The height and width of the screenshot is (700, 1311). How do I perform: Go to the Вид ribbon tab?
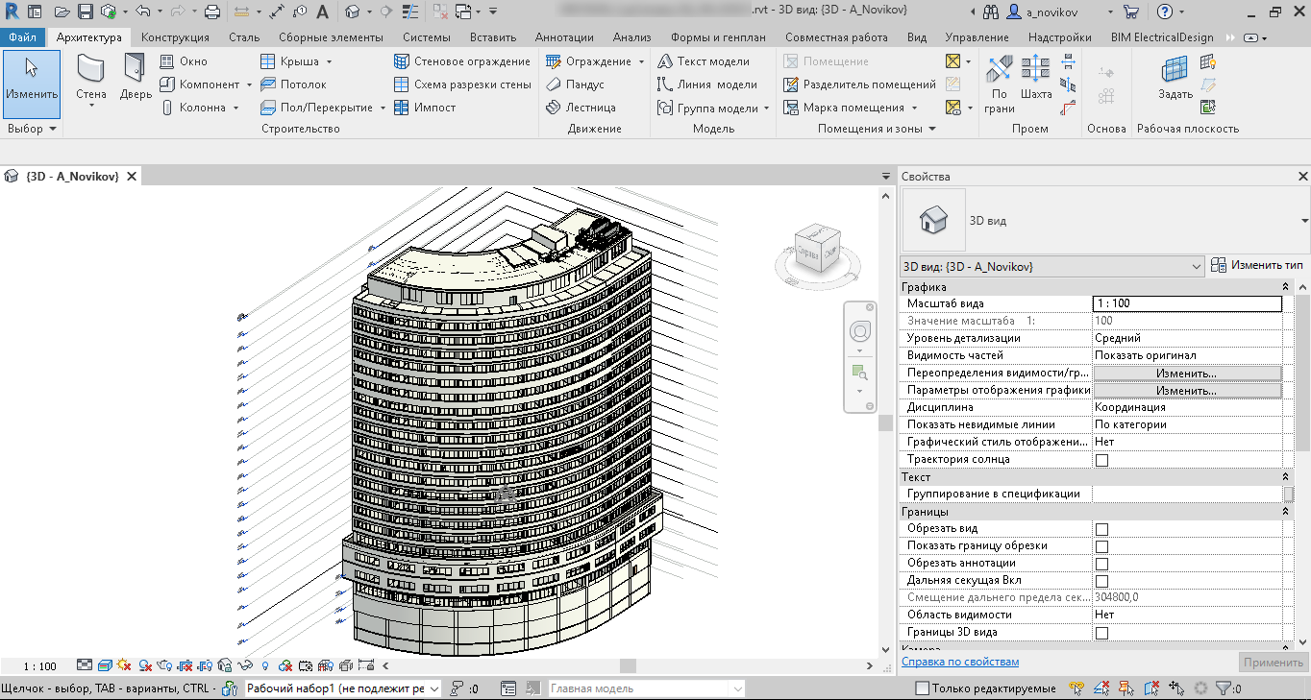pos(917,37)
